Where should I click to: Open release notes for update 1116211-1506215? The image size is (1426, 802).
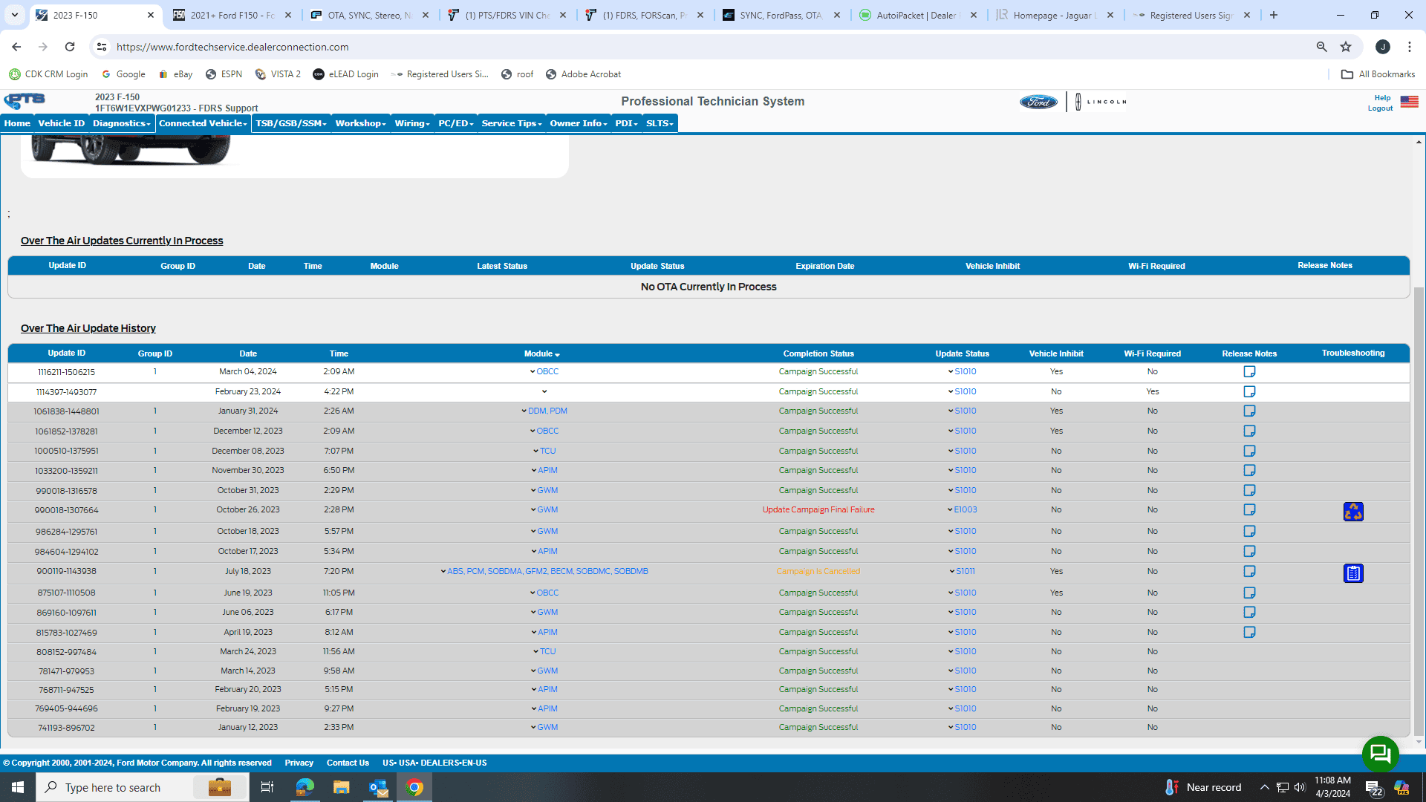(1249, 371)
